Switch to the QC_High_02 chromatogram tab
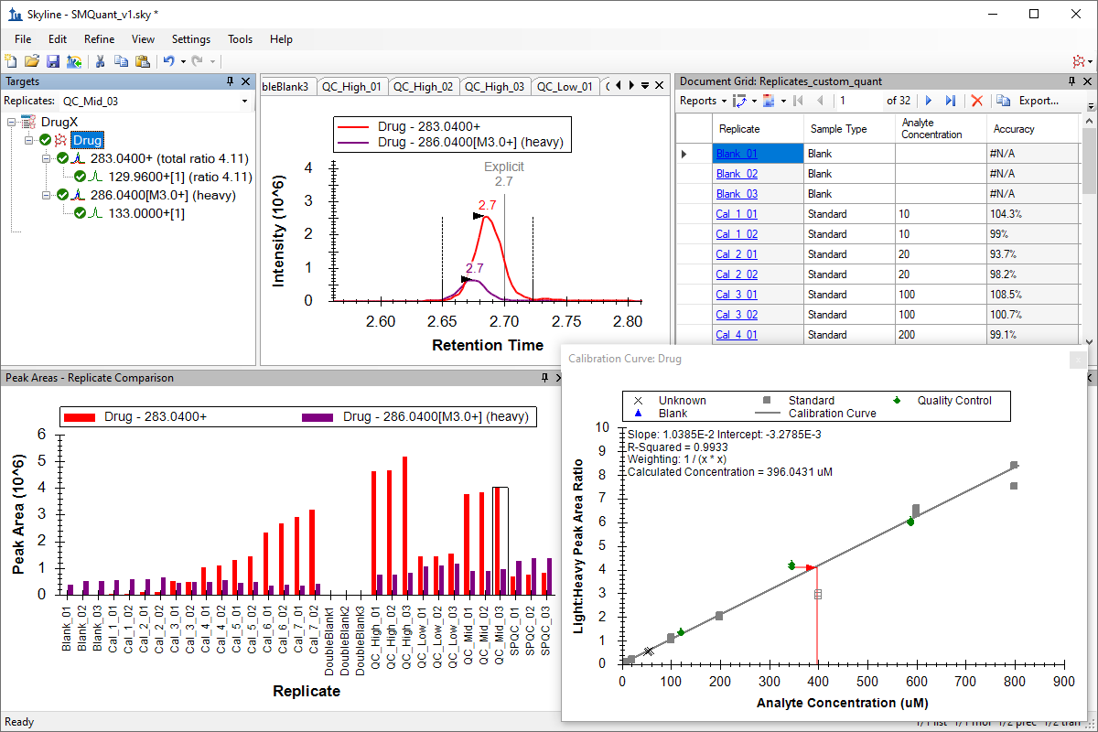This screenshot has width=1098, height=732. click(x=424, y=87)
